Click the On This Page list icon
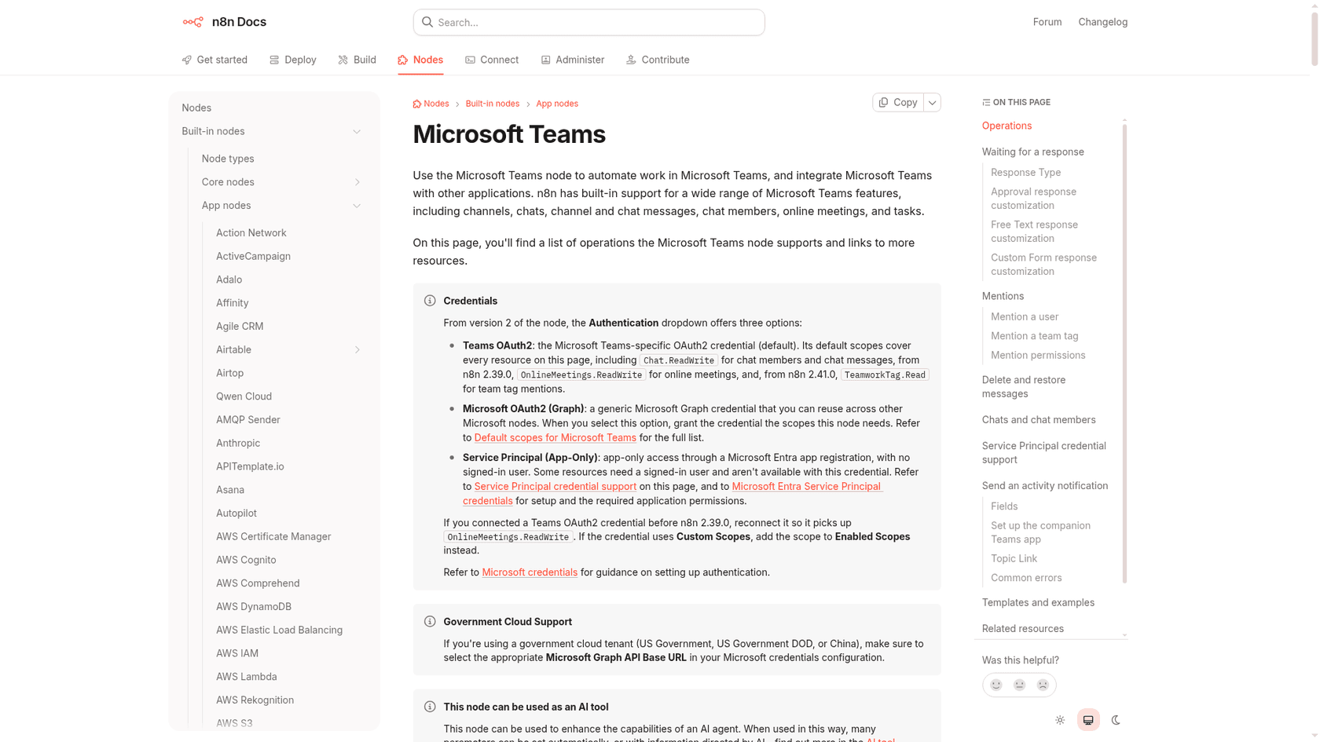The image size is (1320, 742). pos(986,103)
